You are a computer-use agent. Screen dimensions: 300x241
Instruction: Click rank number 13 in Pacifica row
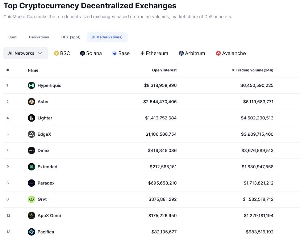click(x=8, y=232)
